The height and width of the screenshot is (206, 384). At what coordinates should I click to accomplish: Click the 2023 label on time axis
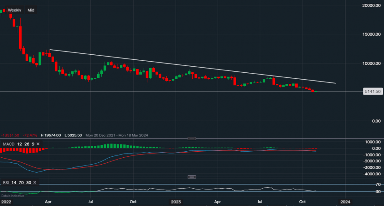[x=175, y=201]
